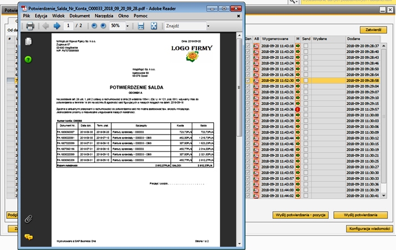
Task: Tick the Send checkbox in row 11:43:46
Action: (306, 144)
